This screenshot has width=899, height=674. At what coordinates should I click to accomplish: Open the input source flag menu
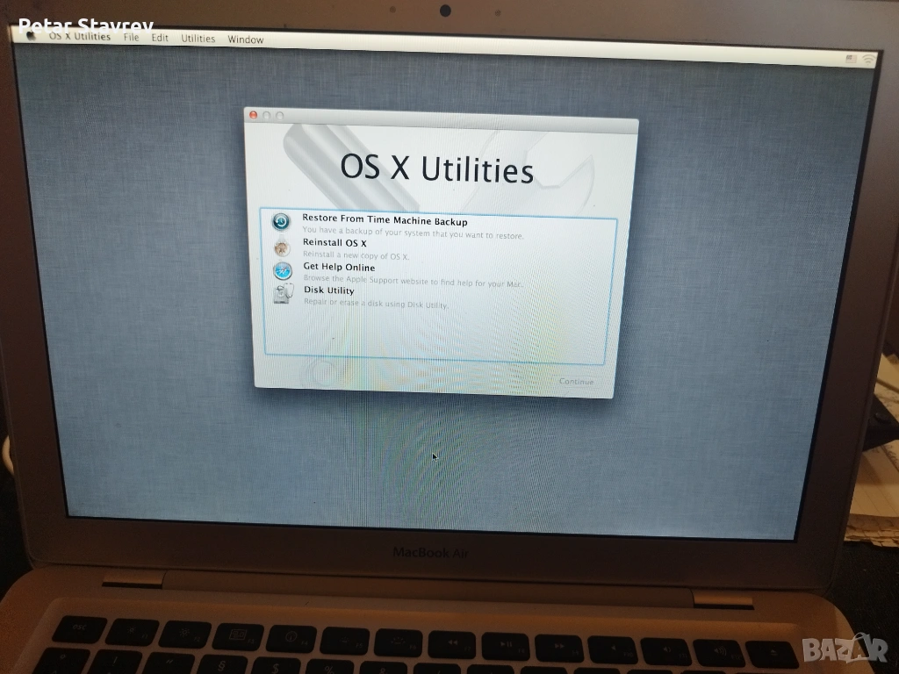pyautogui.click(x=850, y=58)
